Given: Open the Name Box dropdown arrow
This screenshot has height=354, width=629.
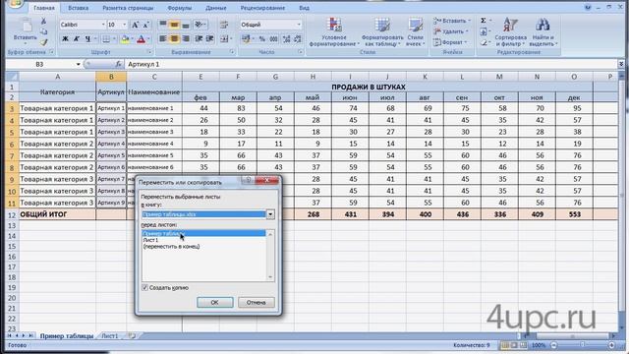Looking at the screenshot, I should pos(78,64).
